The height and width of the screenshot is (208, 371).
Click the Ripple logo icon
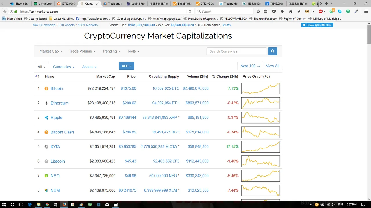click(46, 118)
